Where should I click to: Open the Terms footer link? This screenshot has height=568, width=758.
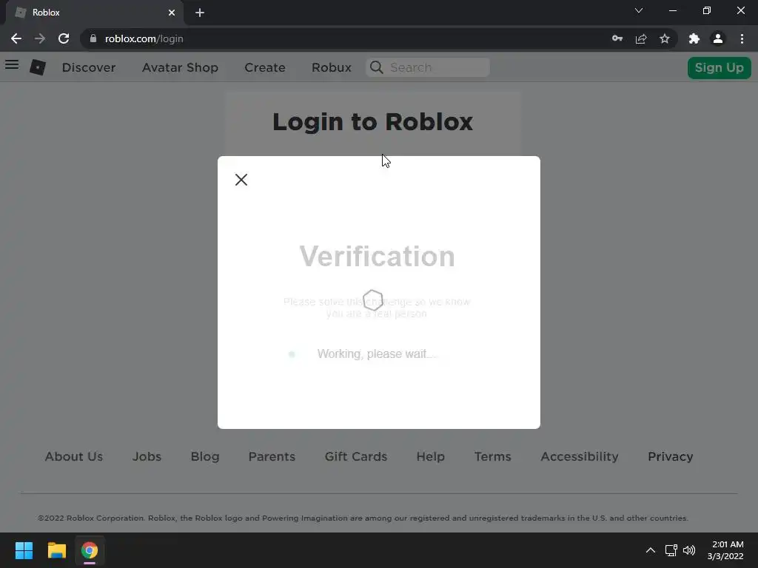(492, 456)
